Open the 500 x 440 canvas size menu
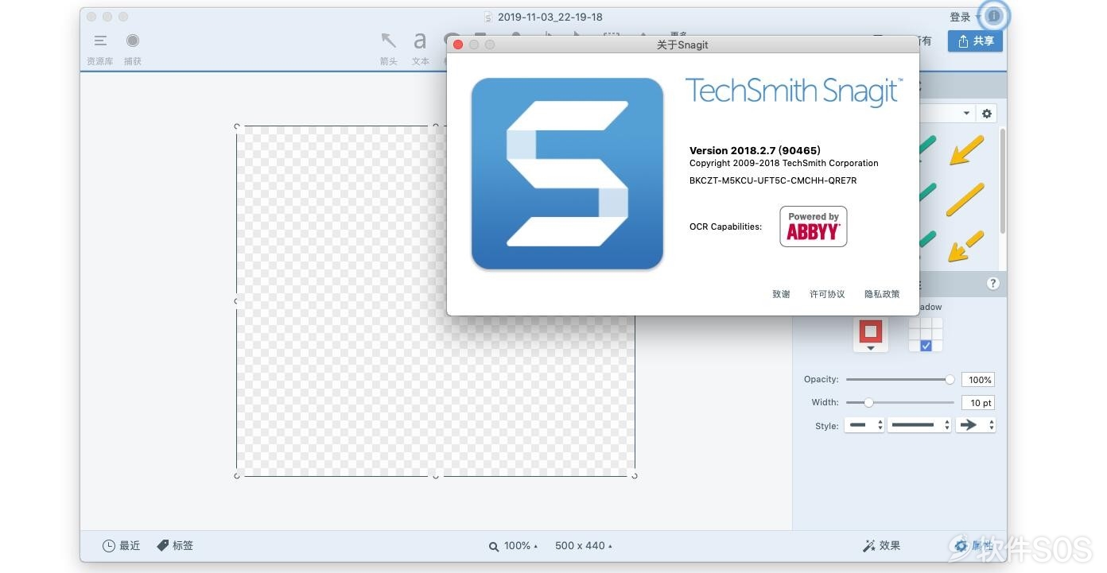The width and height of the screenshot is (1107, 573). (585, 545)
